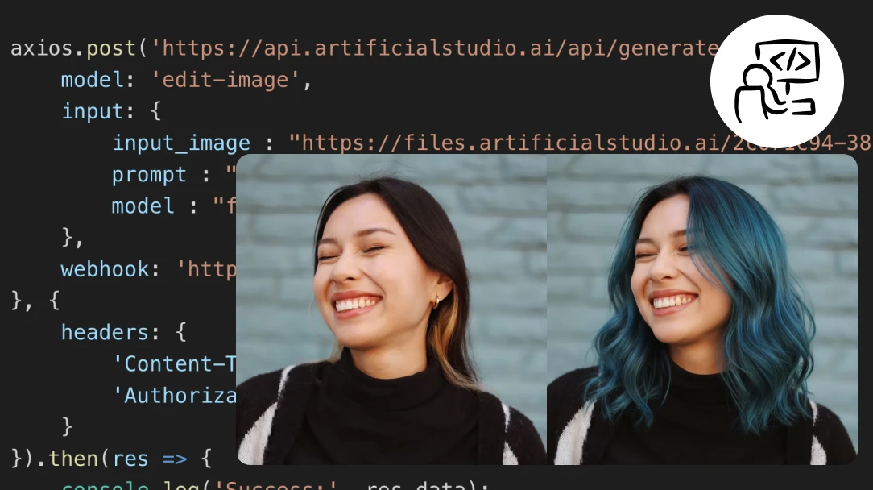Click the 'Authoriza header string
The height and width of the screenshot is (490, 873).
[180, 396]
